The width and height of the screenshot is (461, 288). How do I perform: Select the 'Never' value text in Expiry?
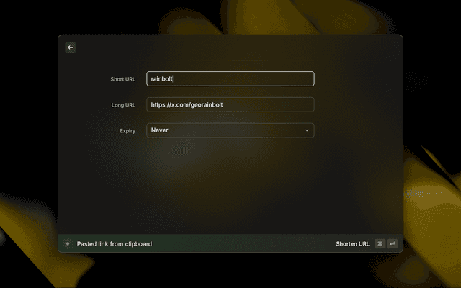pos(159,130)
